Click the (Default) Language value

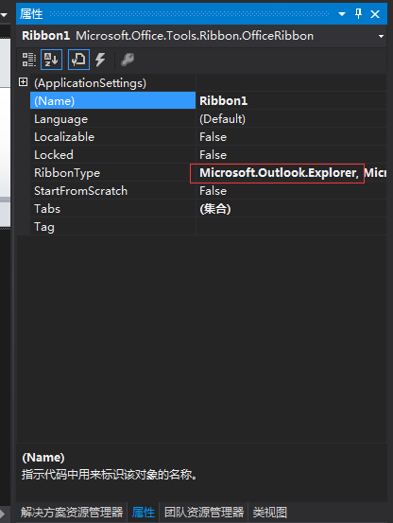pyautogui.click(x=291, y=119)
